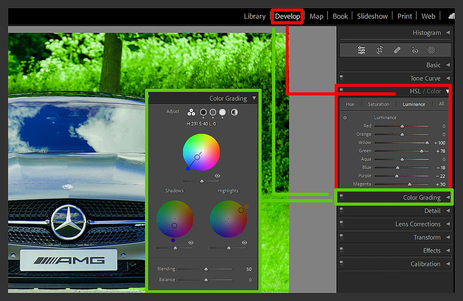Screen dimensions: 463x301
Task: Click Color in the HSL / Color header
Action: [434, 91]
